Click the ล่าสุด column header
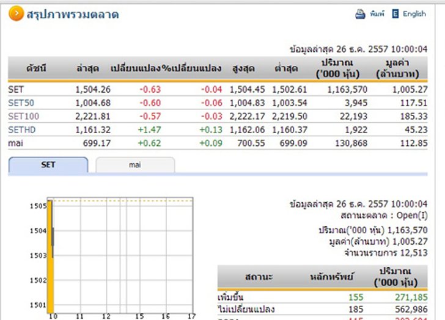The width and height of the screenshot is (445, 320). click(x=87, y=68)
